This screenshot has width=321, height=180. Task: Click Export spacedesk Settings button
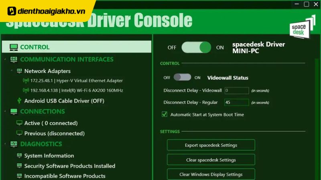click(x=211, y=145)
